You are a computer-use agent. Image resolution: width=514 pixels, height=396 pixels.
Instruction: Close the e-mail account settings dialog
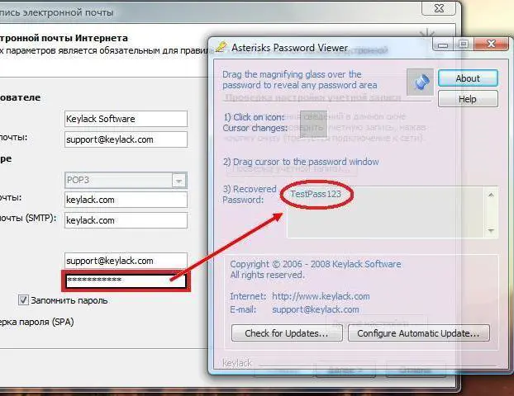click(439, 8)
